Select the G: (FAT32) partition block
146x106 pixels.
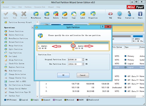tap(55, 46)
